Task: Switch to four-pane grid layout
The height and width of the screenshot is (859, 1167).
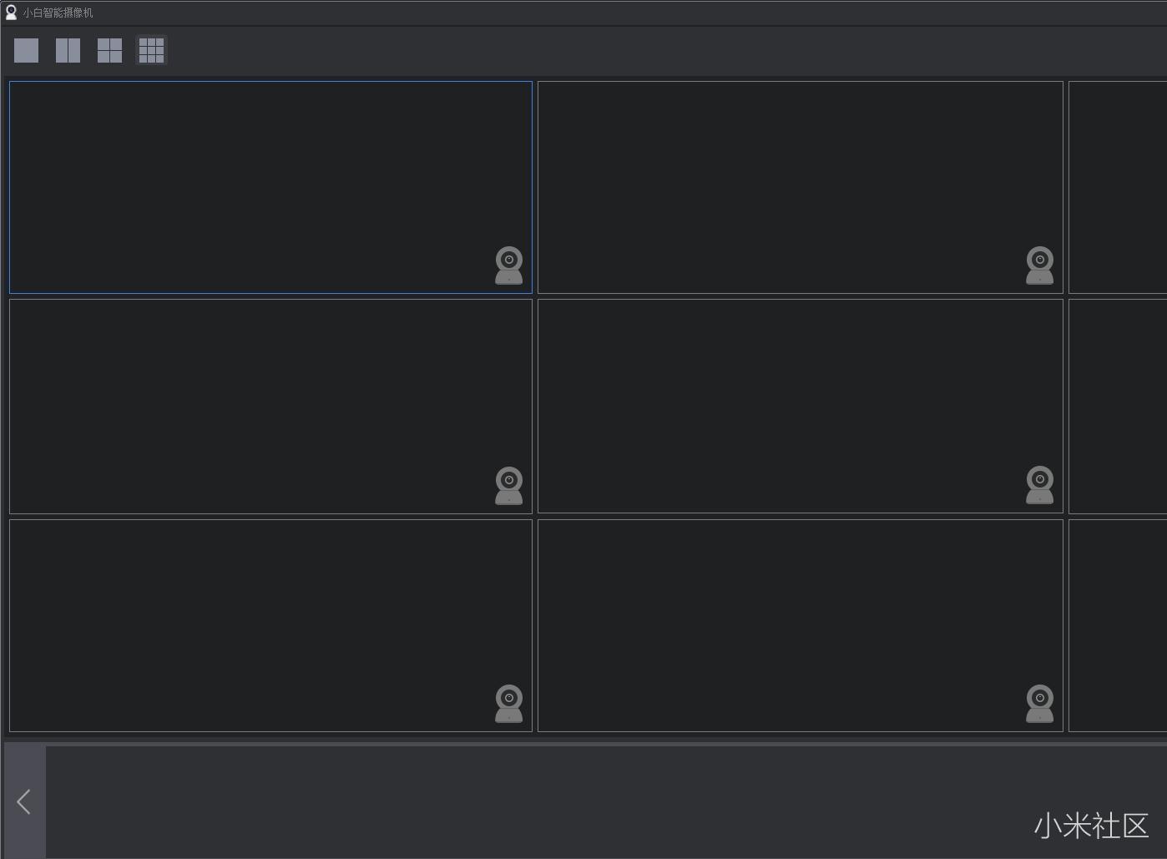Action: coord(109,50)
